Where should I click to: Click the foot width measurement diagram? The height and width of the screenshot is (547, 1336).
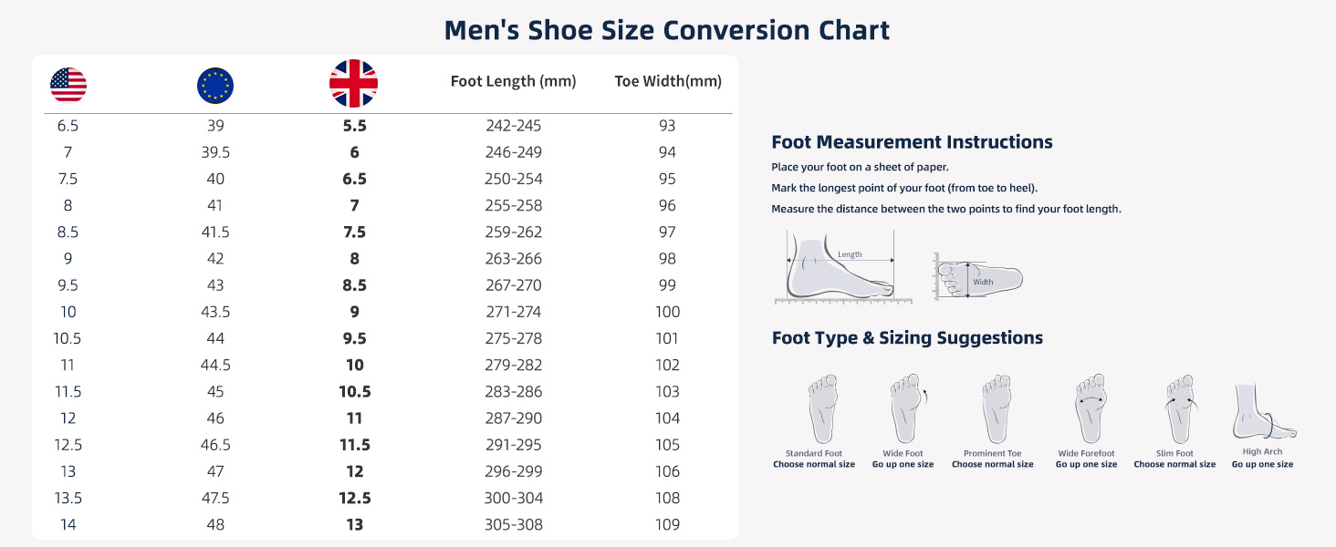(977, 277)
